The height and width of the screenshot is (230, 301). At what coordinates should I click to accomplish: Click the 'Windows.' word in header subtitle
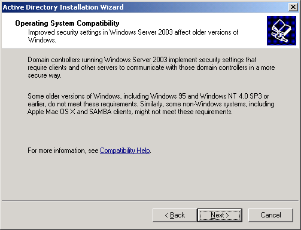pyautogui.click(x=42, y=40)
